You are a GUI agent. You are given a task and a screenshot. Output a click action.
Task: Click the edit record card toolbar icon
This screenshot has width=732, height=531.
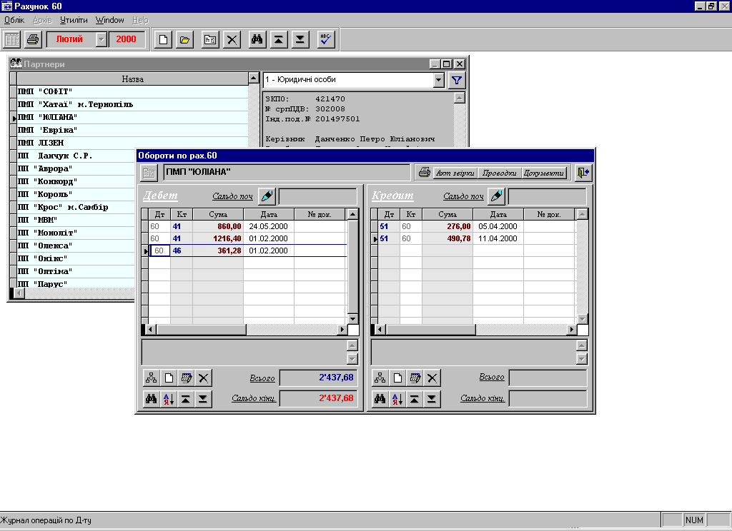(x=211, y=40)
